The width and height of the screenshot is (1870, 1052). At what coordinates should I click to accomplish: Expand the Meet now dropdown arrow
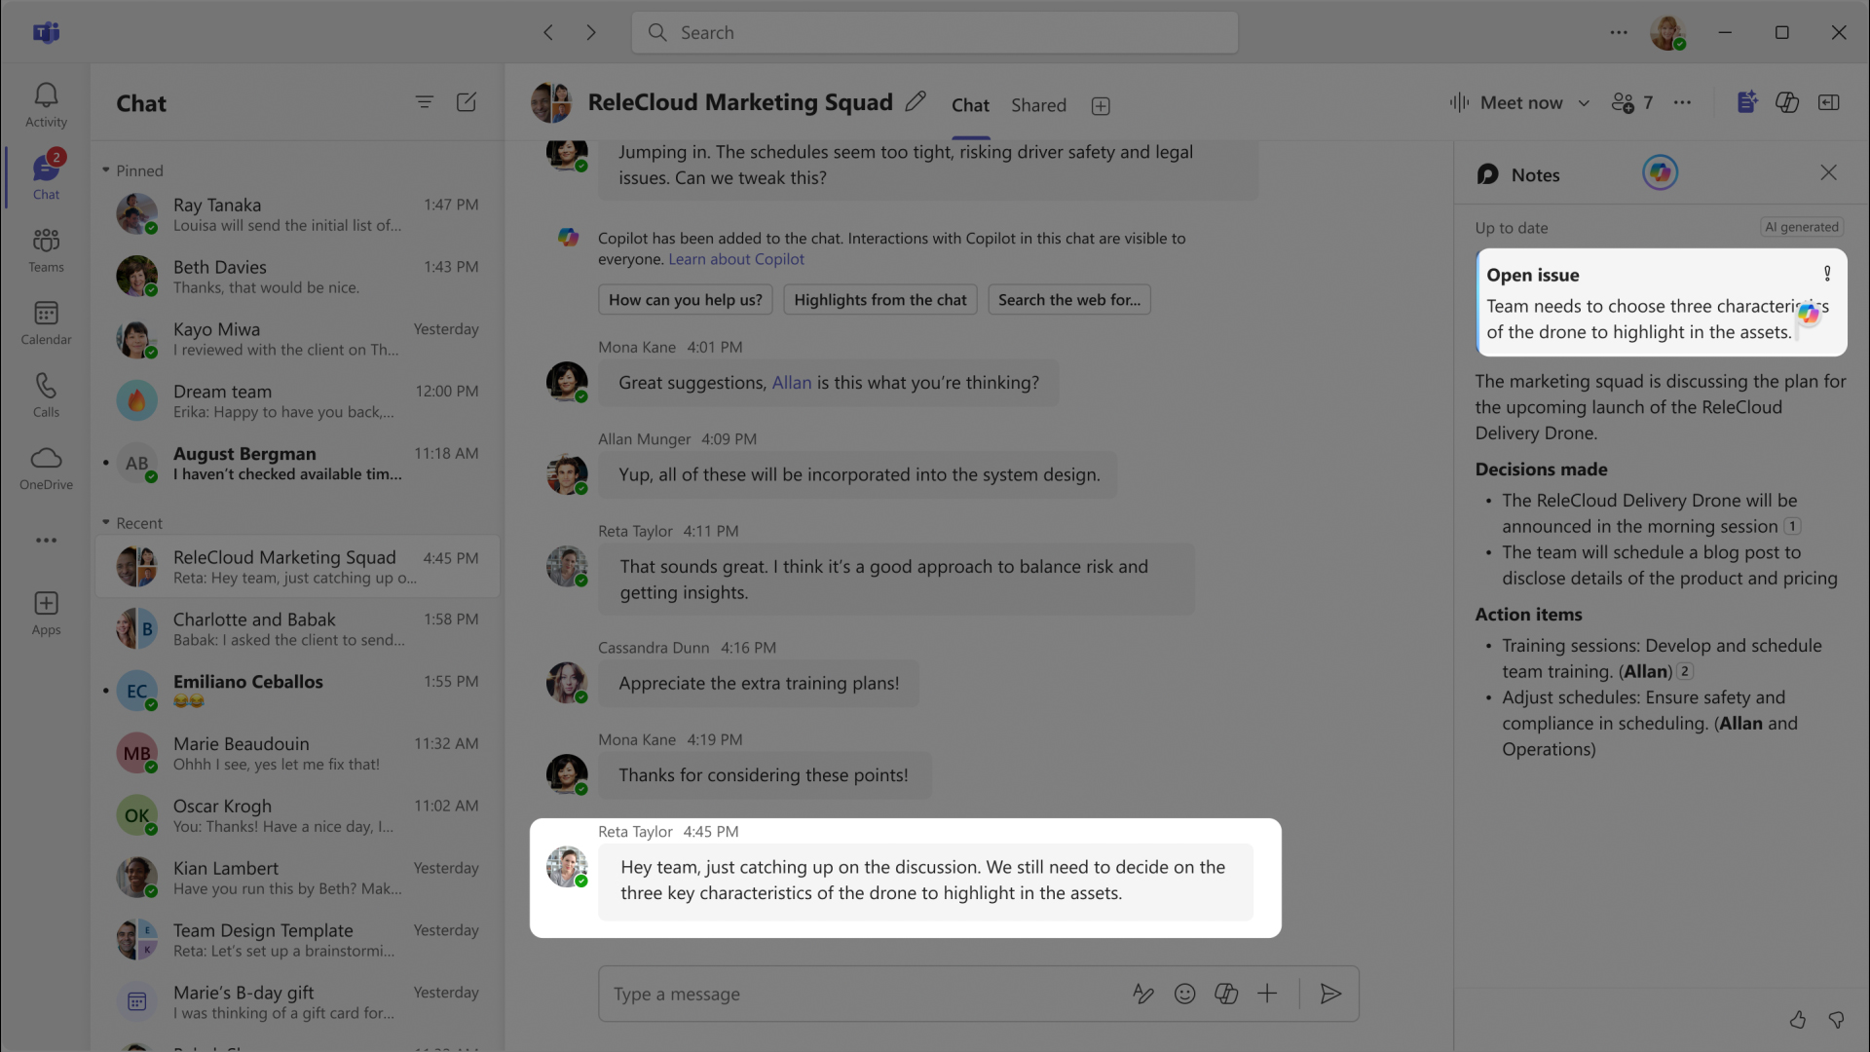(x=1584, y=103)
